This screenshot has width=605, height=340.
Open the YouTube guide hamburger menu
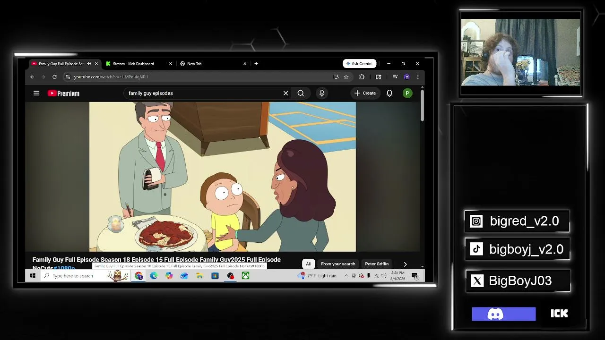[x=36, y=93]
